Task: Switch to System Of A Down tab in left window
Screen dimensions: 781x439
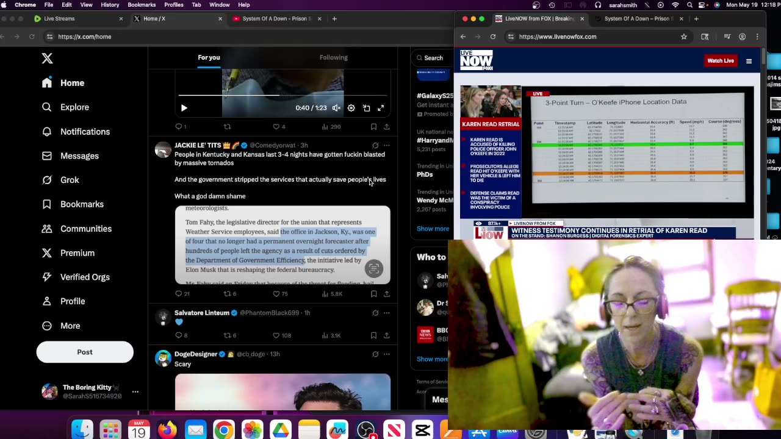Action: 276,19
